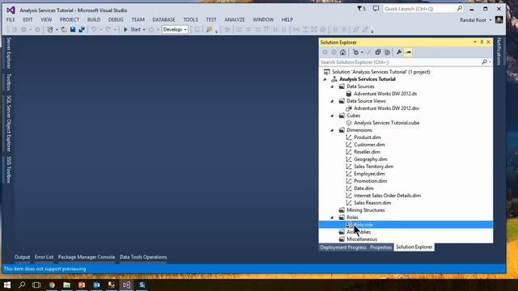518x291 pixels.
Task: Click the Visual Studio logo icon
Action: [11, 11]
